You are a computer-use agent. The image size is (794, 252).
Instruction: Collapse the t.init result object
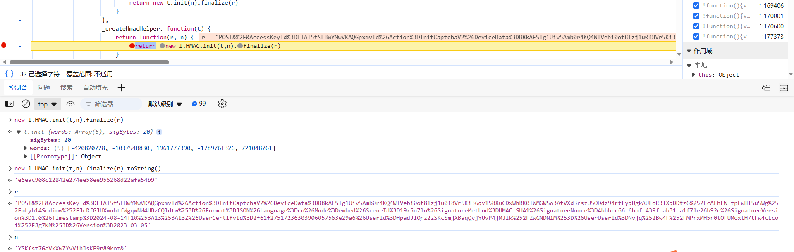19,132
